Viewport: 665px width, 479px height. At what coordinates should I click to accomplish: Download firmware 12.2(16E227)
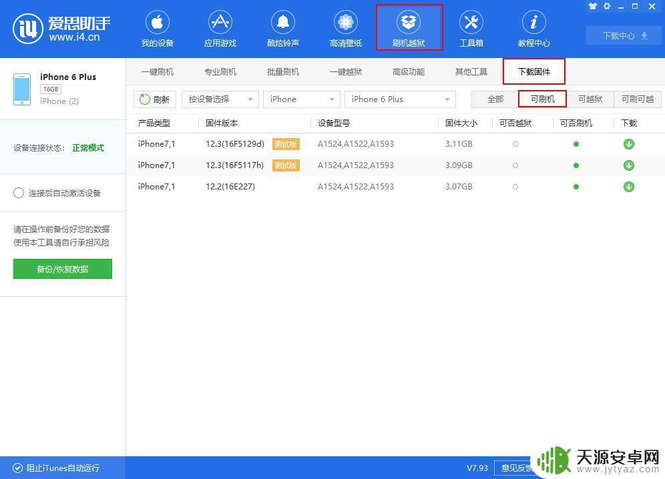628,187
